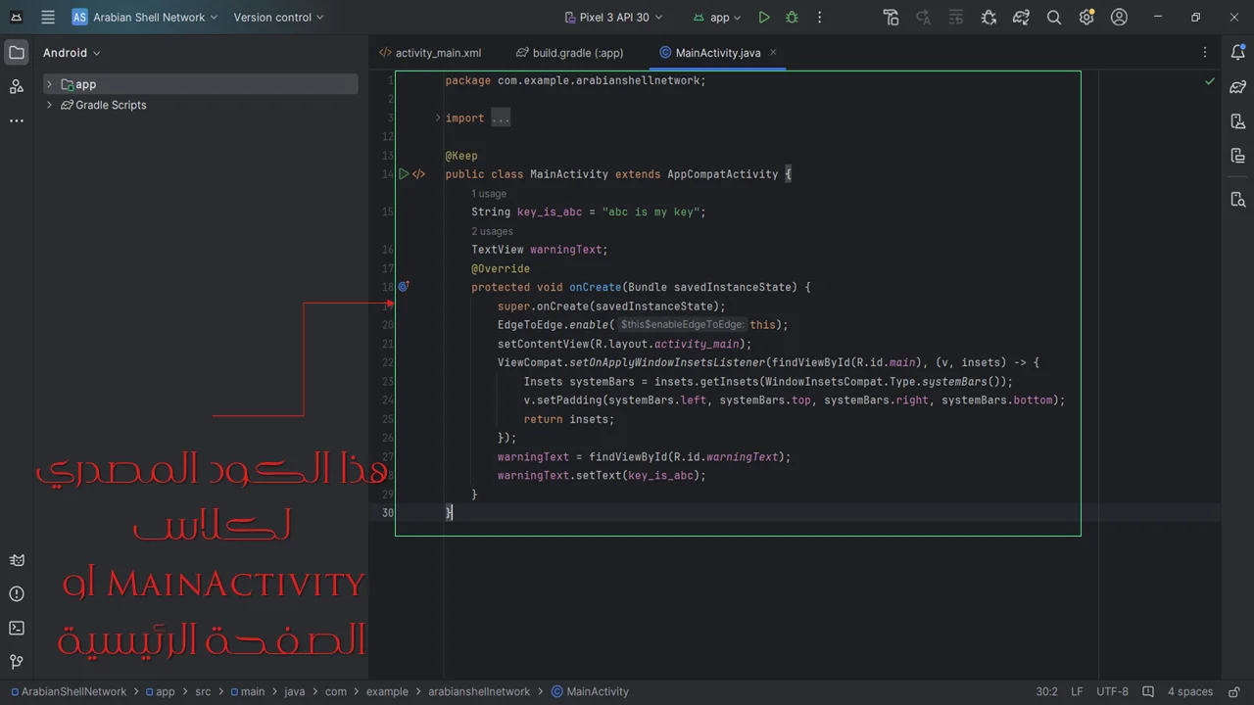Image resolution: width=1254 pixels, height=705 pixels.
Task: Build the project with hammer icon
Action: coord(891,17)
